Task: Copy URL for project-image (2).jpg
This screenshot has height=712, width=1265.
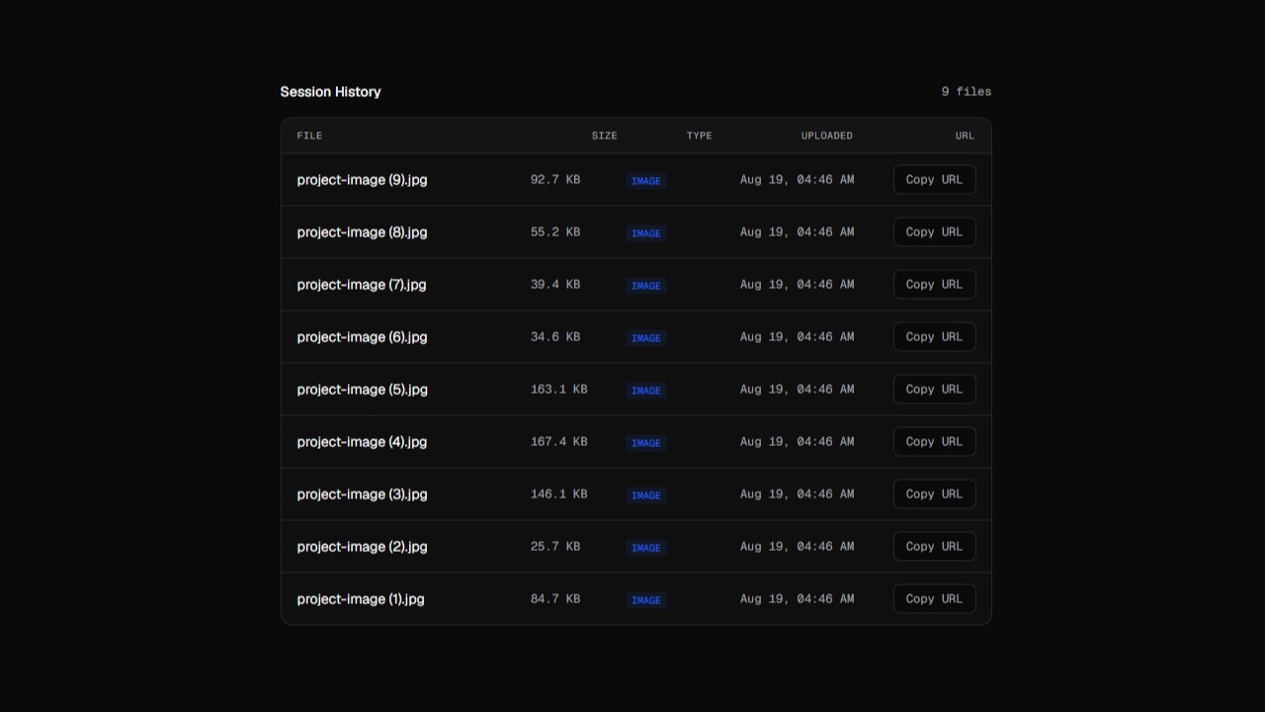Action: coord(934,547)
